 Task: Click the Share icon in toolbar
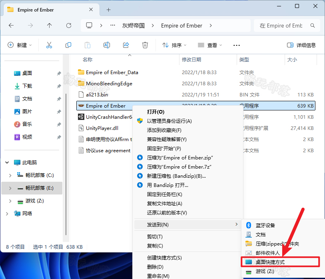(x=126, y=45)
